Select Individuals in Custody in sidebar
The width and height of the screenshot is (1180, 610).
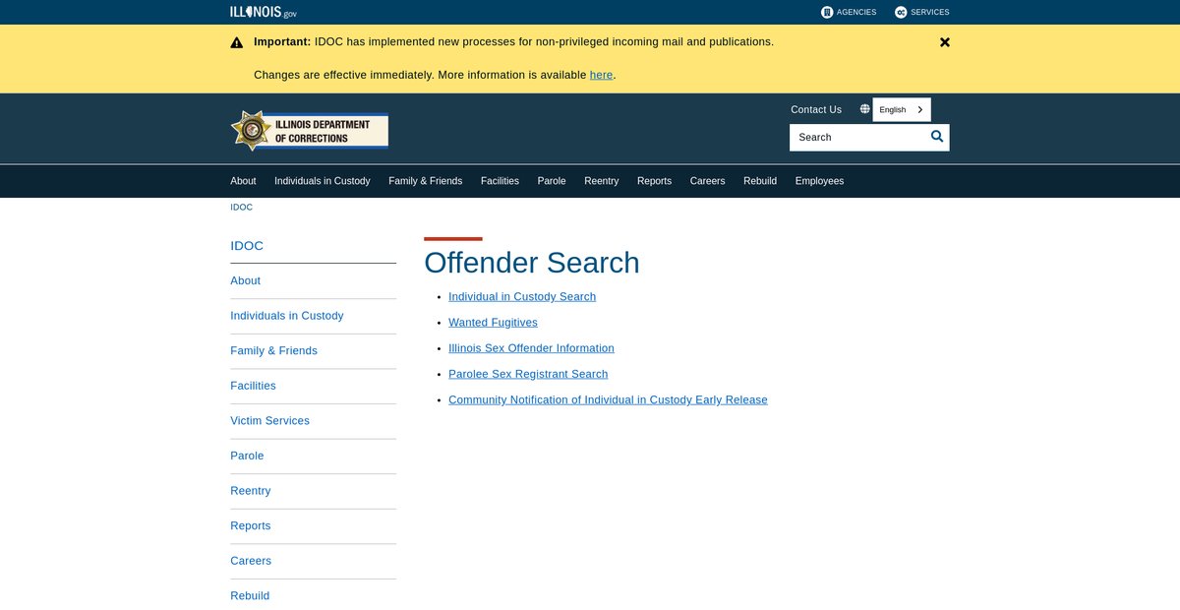[x=287, y=316]
